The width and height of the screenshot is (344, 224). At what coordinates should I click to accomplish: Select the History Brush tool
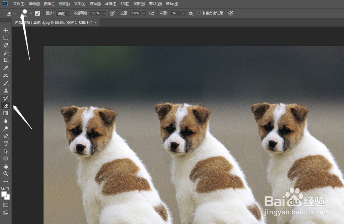tap(6, 98)
